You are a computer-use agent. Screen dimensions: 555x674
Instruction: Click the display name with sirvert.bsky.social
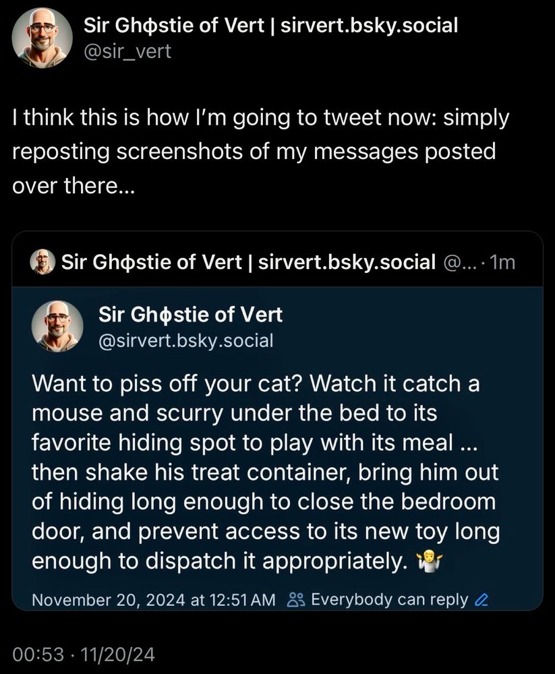(270, 26)
